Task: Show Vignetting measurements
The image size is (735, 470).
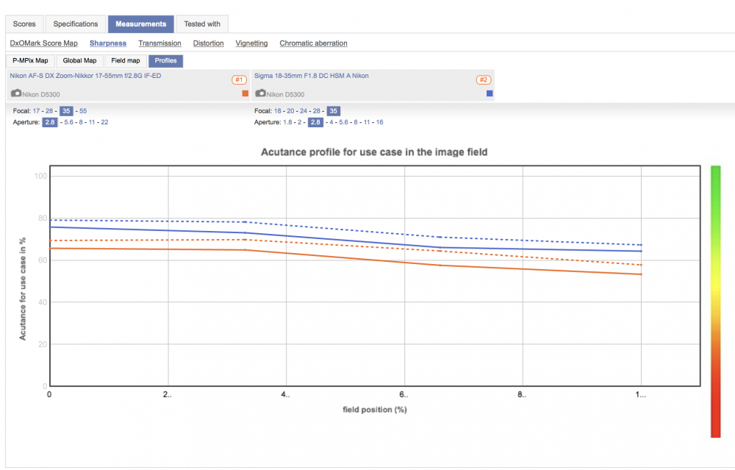Action: (251, 43)
